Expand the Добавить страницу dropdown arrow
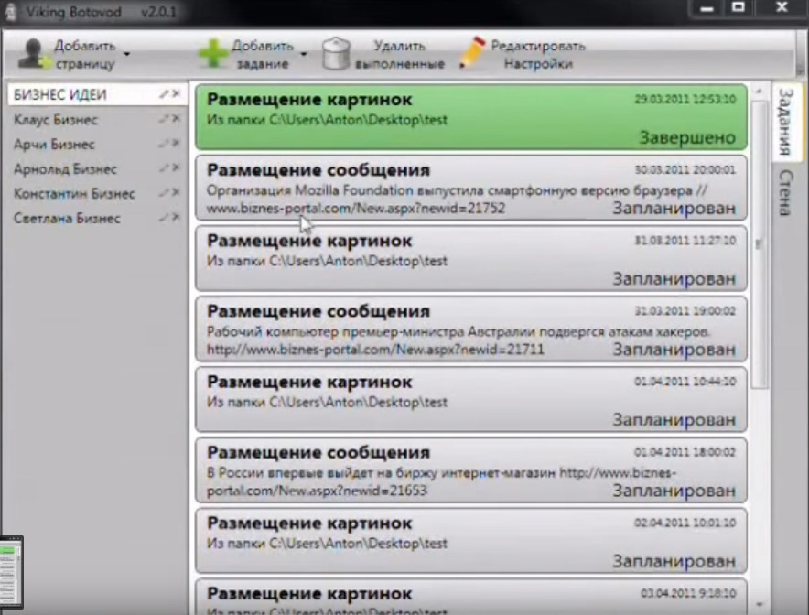The image size is (809, 615). [x=127, y=54]
